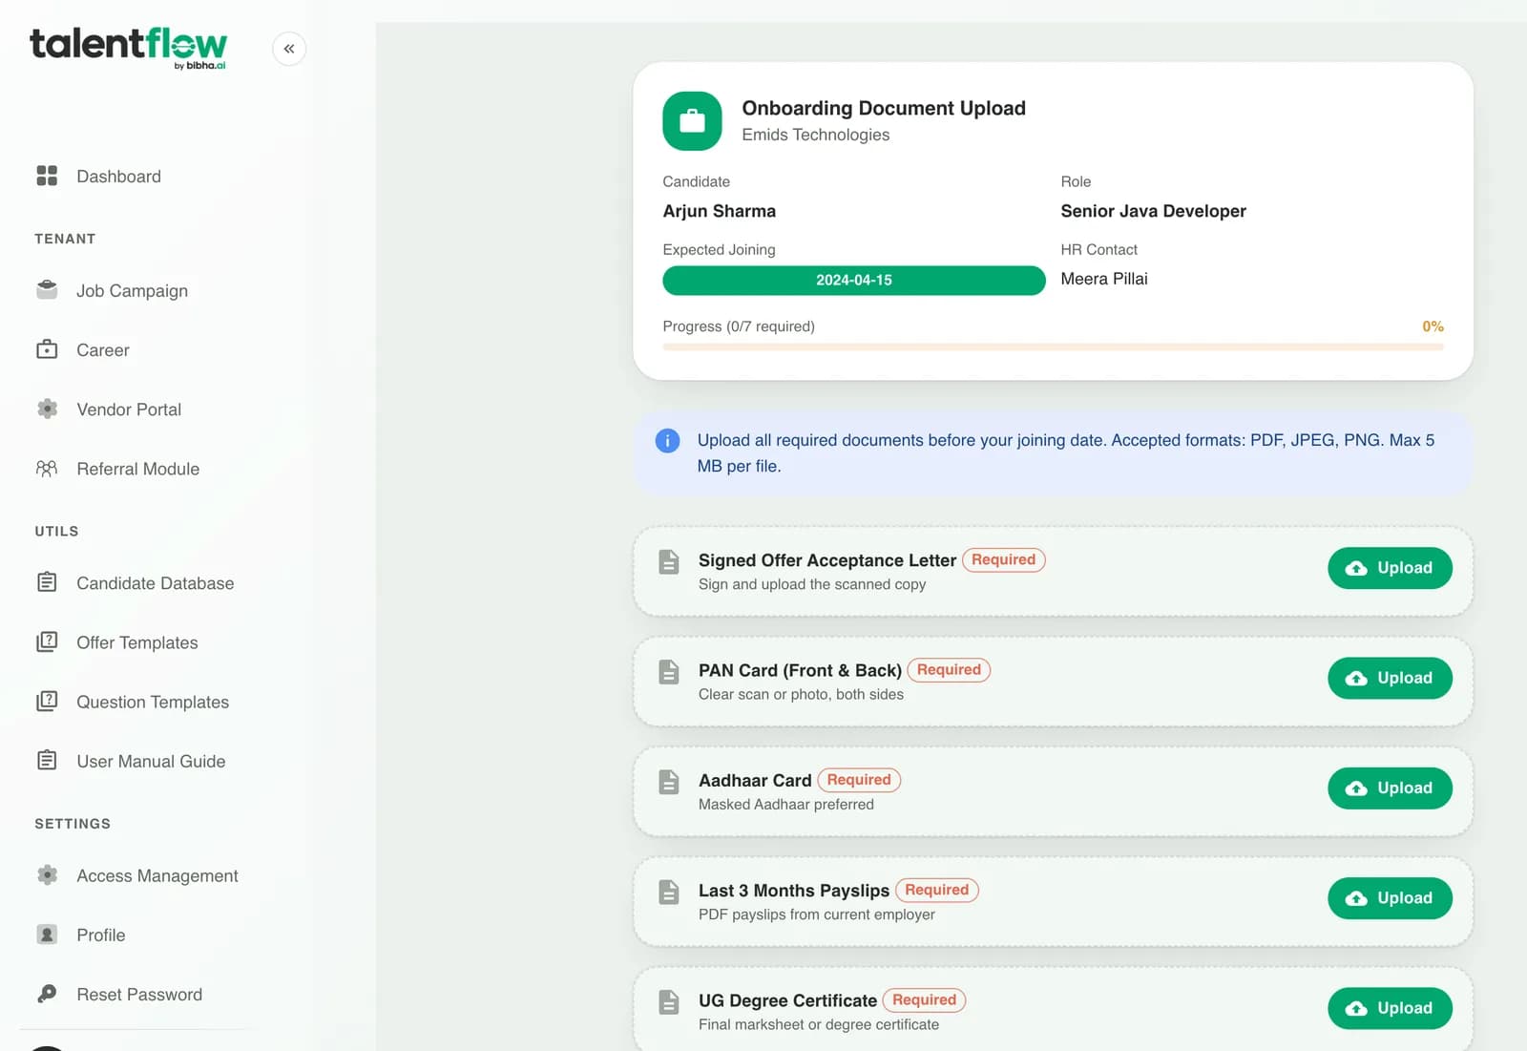Click document icon for Signed Offer Acceptance Letter
The width and height of the screenshot is (1527, 1051).
[669, 561]
